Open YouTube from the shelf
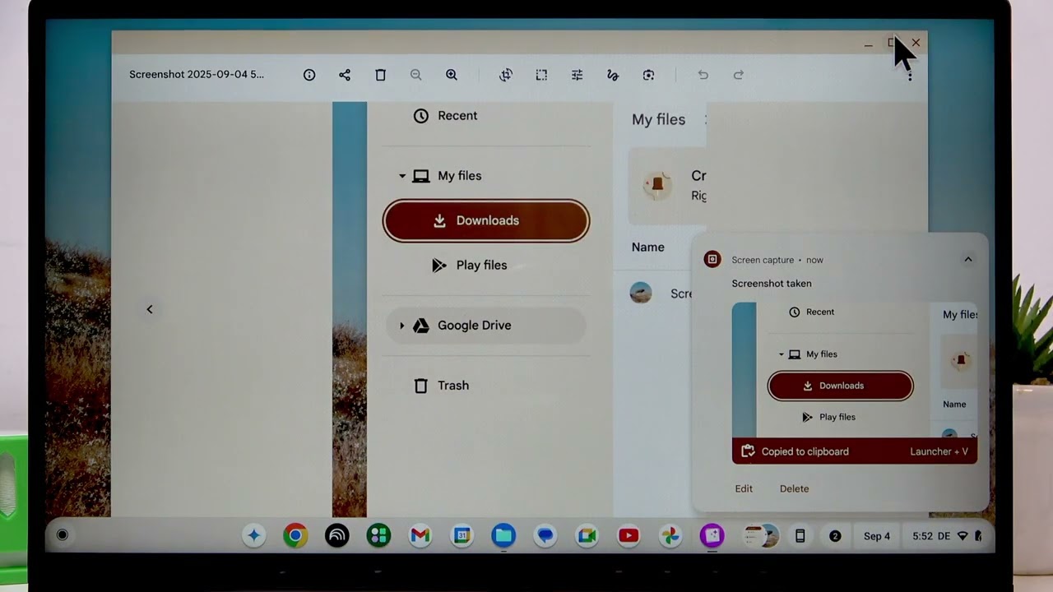 point(629,536)
